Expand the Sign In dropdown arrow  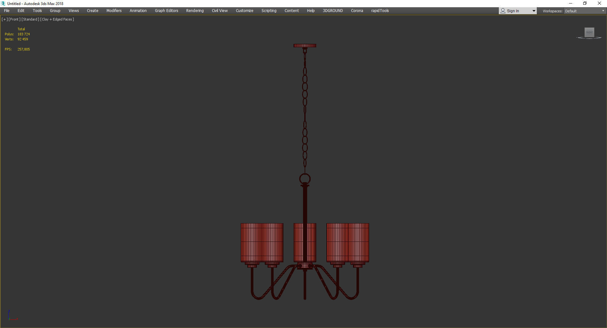(534, 11)
